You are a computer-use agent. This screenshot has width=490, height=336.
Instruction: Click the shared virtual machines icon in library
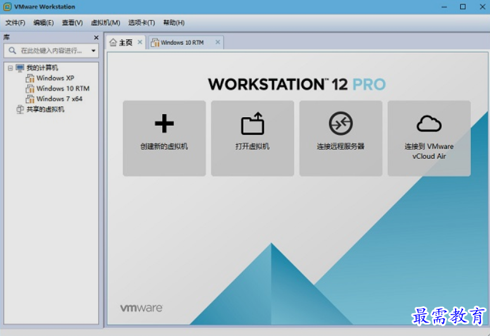coord(20,109)
